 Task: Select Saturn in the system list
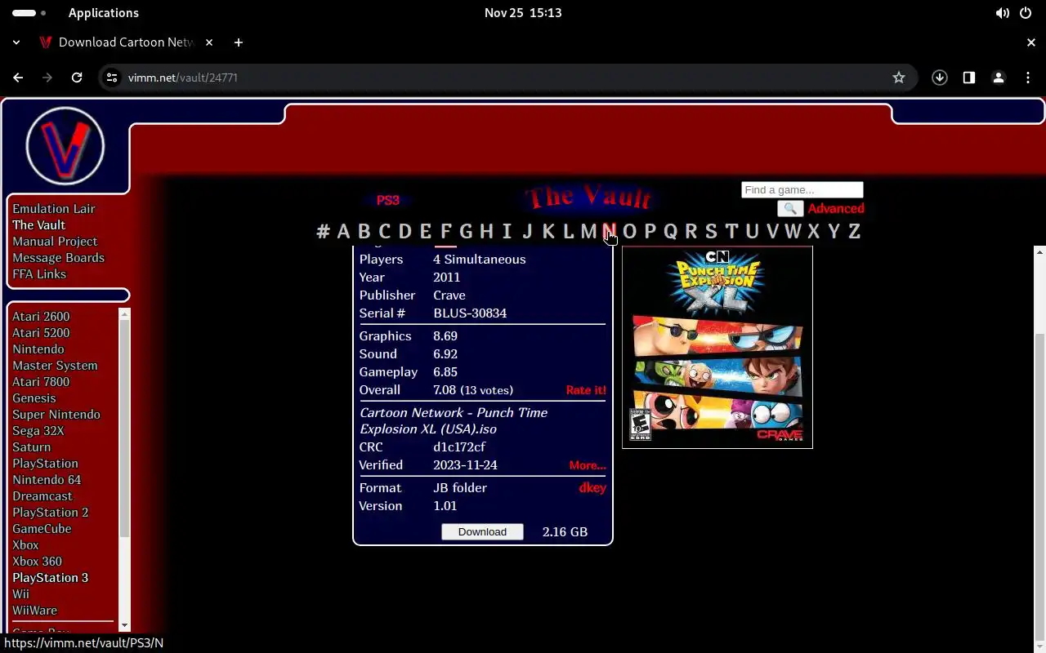(32, 447)
